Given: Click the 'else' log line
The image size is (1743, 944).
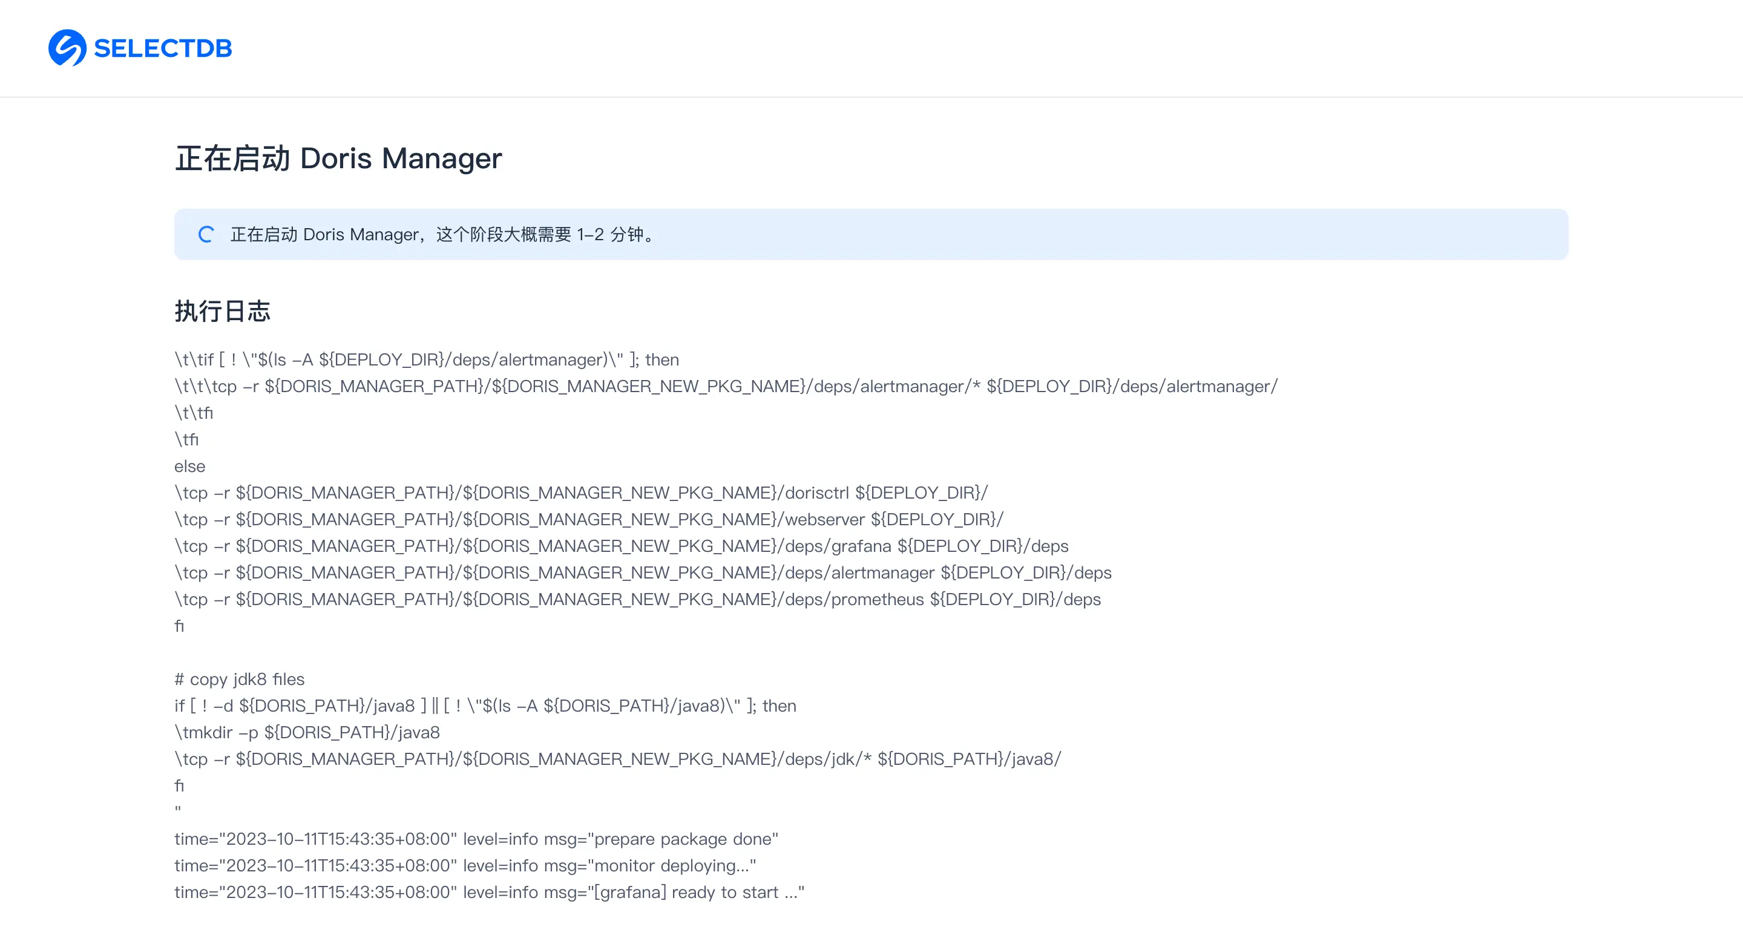Looking at the screenshot, I should pos(189,466).
